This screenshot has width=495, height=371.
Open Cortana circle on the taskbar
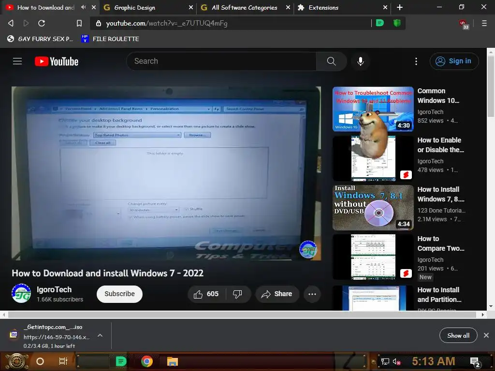click(40, 361)
